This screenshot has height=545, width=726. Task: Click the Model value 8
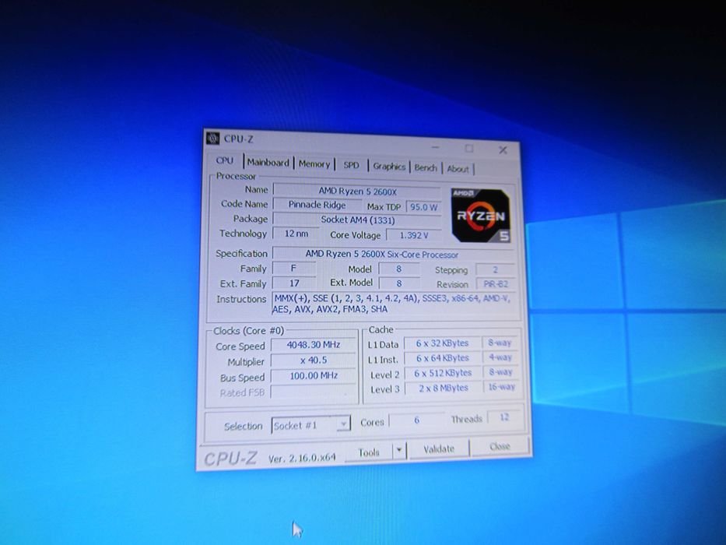coord(399,269)
